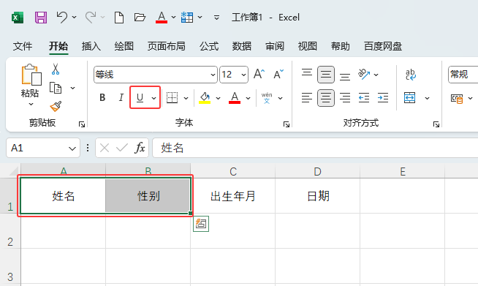The image size is (478, 286).
Task: Apply yellow fill color bucket
Action: pos(205,98)
